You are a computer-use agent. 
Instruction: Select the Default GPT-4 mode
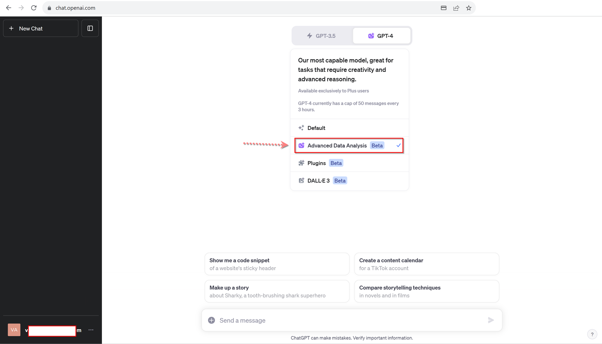[350, 128]
